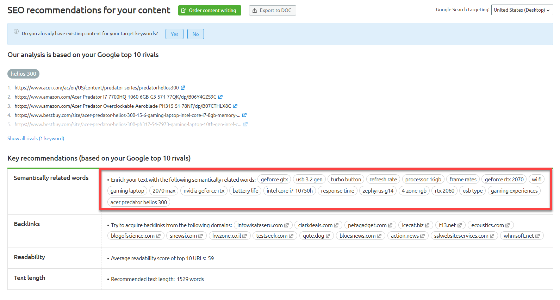Image resolution: width=560 pixels, height=300 pixels.
Task: Open the Amazon Acer-Predator-i7-7700HQ URL
Action: (x=116, y=97)
